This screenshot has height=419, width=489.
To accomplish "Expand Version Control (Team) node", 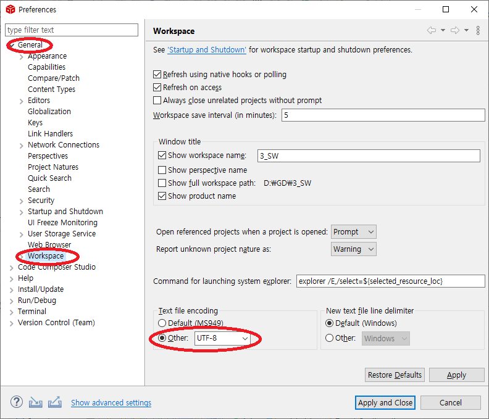I will [11, 323].
